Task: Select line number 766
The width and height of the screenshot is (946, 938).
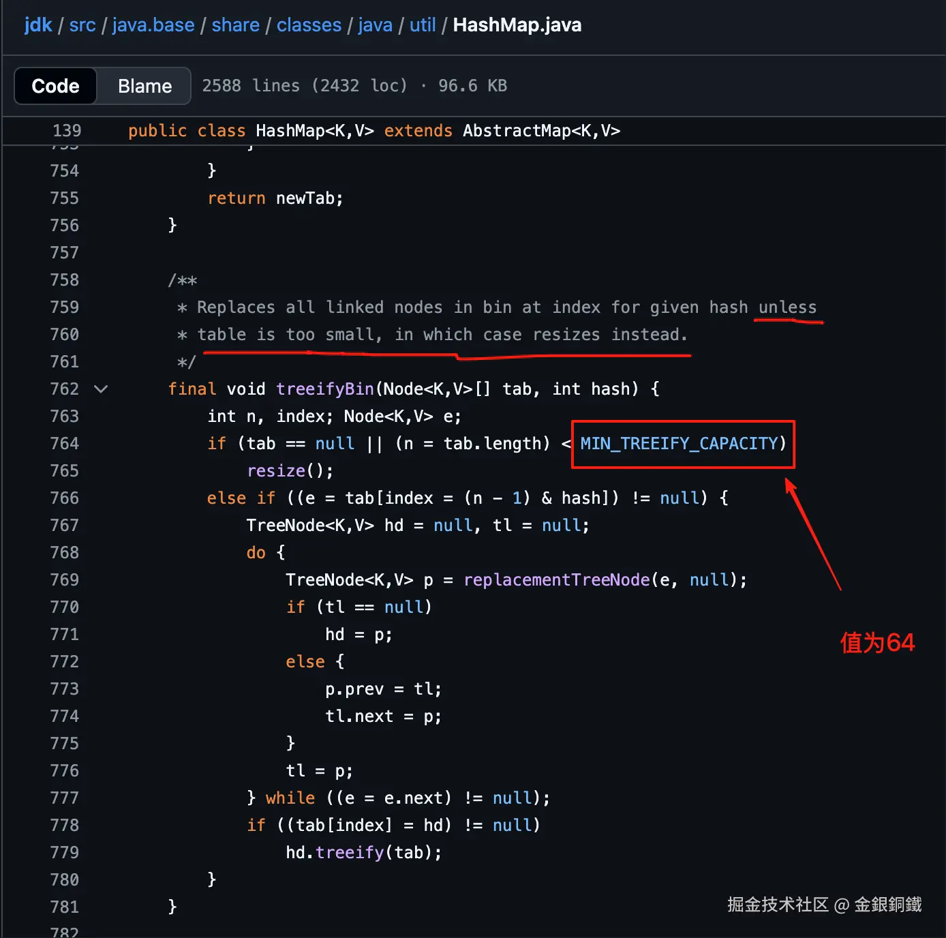Action: tap(65, 498)
